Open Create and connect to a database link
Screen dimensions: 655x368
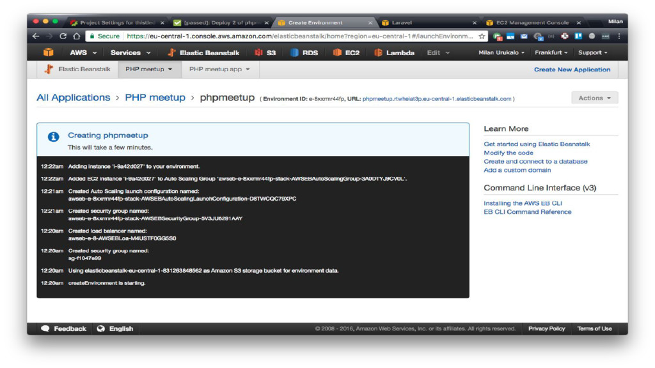(535, 162)
